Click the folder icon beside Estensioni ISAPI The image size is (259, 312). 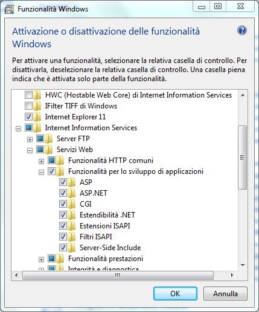point(71,226)
